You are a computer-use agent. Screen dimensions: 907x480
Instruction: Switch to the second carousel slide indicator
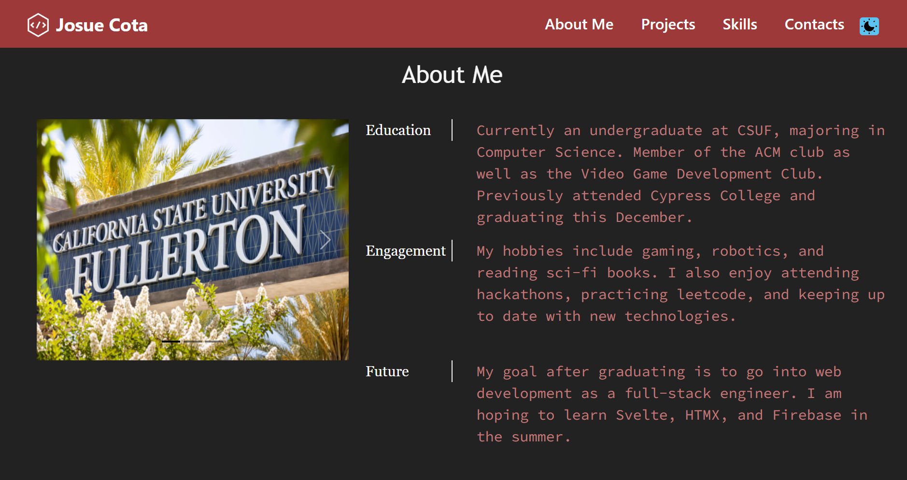pyautogui.click(x=193, y=341)
